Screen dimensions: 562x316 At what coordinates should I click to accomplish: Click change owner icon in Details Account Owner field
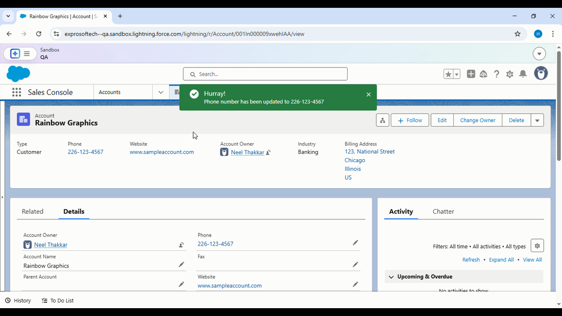[x=181, y=245]
